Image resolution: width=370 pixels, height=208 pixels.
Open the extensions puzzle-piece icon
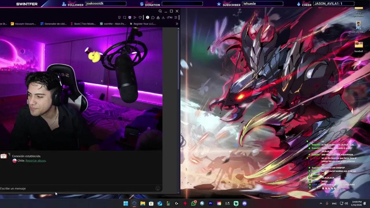[x=153, y=17]
